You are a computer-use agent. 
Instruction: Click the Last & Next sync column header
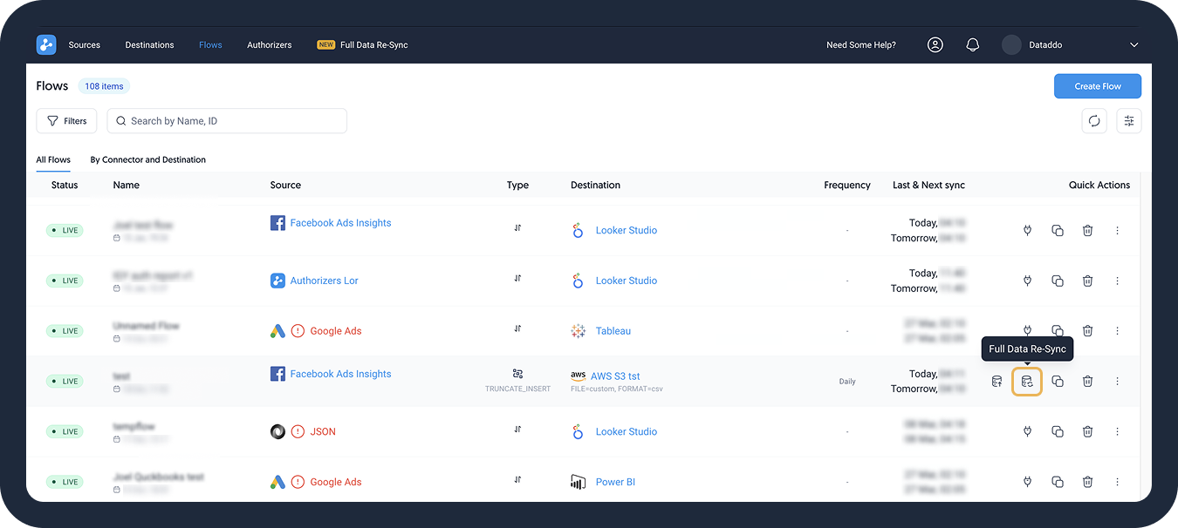click(x=928, y=185)
